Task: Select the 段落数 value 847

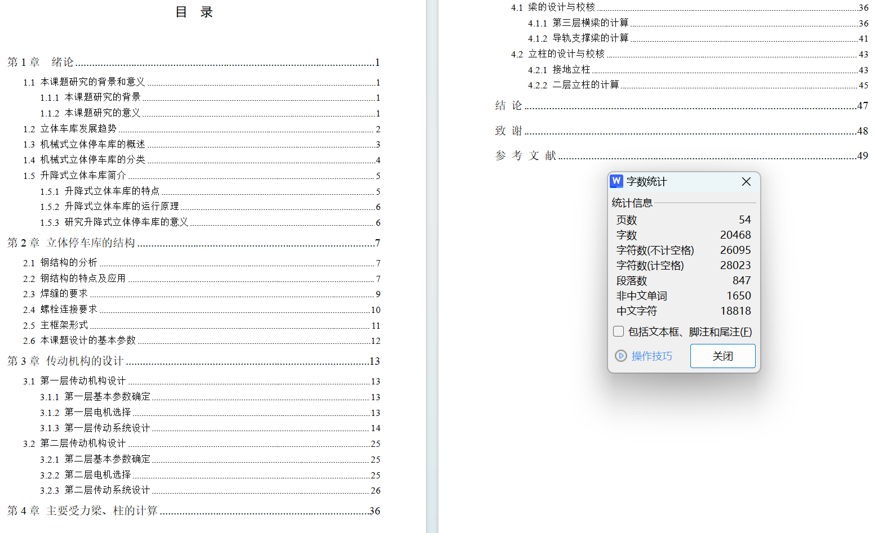Action: (x=742, y=280)
